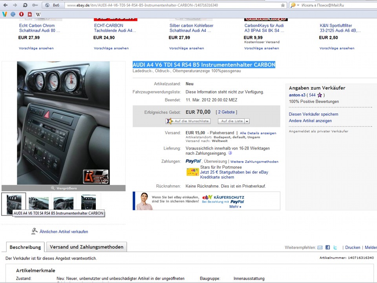Open feedback score 544
This screenshot has height=283, width=377.
tap(312, 95)
